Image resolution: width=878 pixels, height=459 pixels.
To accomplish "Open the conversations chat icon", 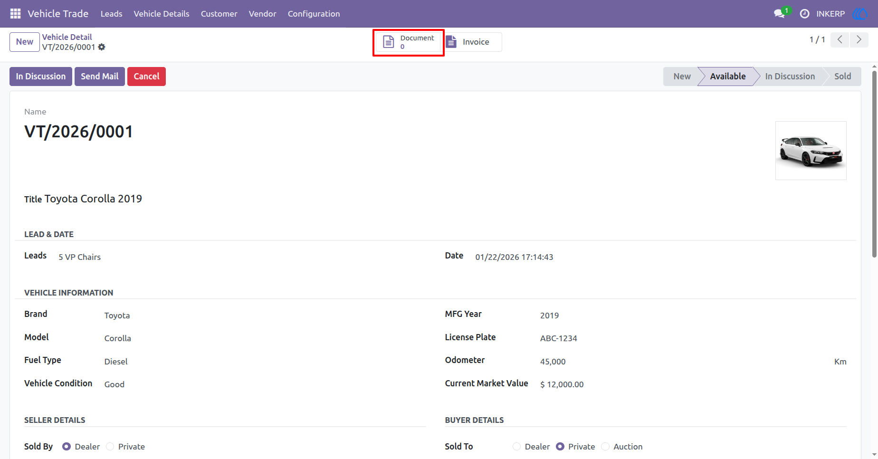I will (779, 14).
